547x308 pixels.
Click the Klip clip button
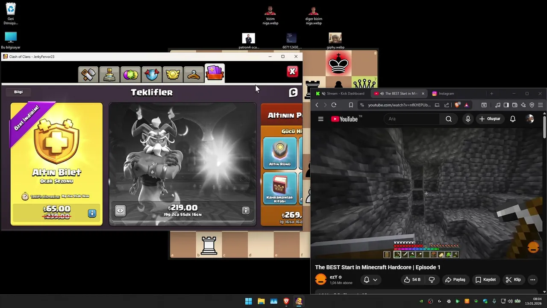(513, 280)
